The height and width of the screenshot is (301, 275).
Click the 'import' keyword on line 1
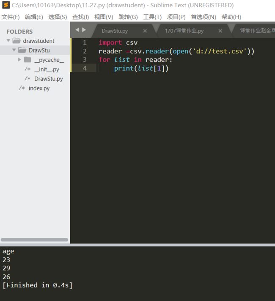tap(110, 43)
